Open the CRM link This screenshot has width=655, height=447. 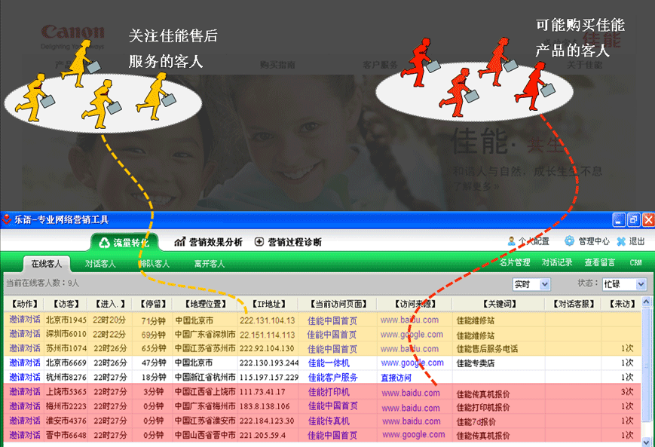pyautogui.click(x=635, y=263)
